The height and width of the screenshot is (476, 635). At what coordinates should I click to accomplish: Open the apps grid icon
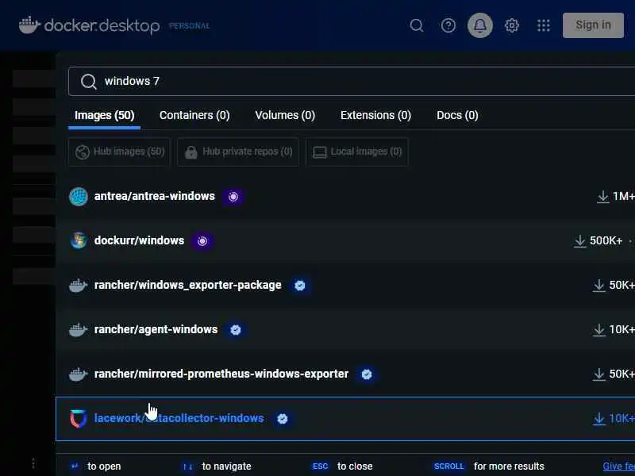click(x=544, y=25)
